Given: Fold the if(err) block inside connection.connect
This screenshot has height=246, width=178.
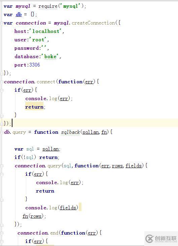Looking at the screenshot, I should click(x=2, y=90).
